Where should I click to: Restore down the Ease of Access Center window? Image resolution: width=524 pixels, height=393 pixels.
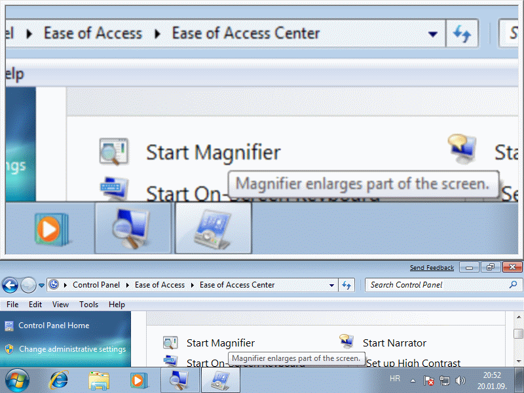coord(491,267)
